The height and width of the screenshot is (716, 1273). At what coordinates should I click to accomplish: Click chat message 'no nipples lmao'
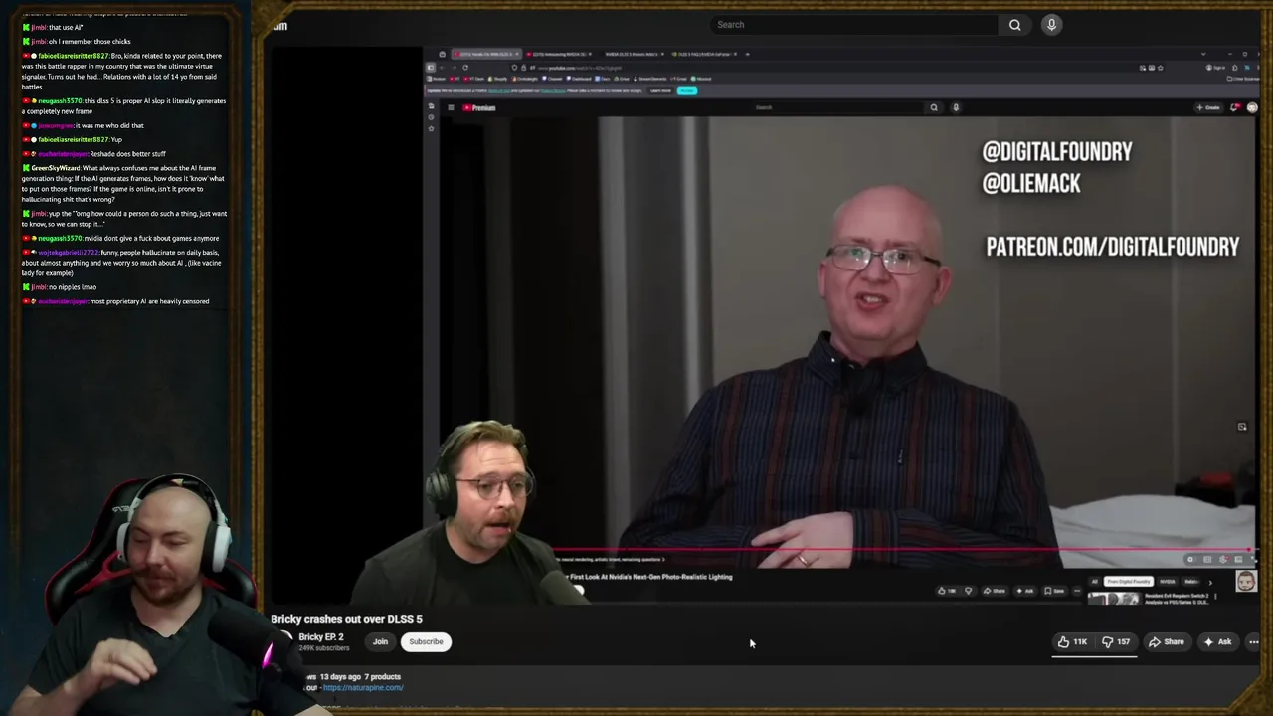pos(73,287)
